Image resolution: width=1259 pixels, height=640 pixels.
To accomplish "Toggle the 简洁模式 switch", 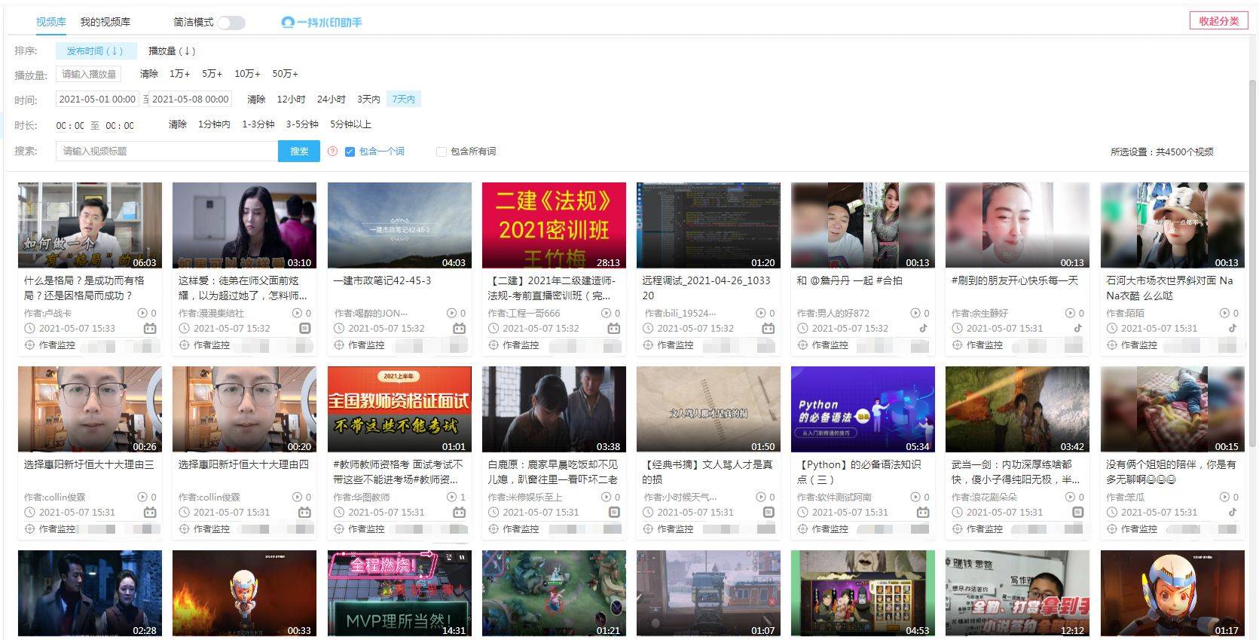I will click(x=232, y=23).
